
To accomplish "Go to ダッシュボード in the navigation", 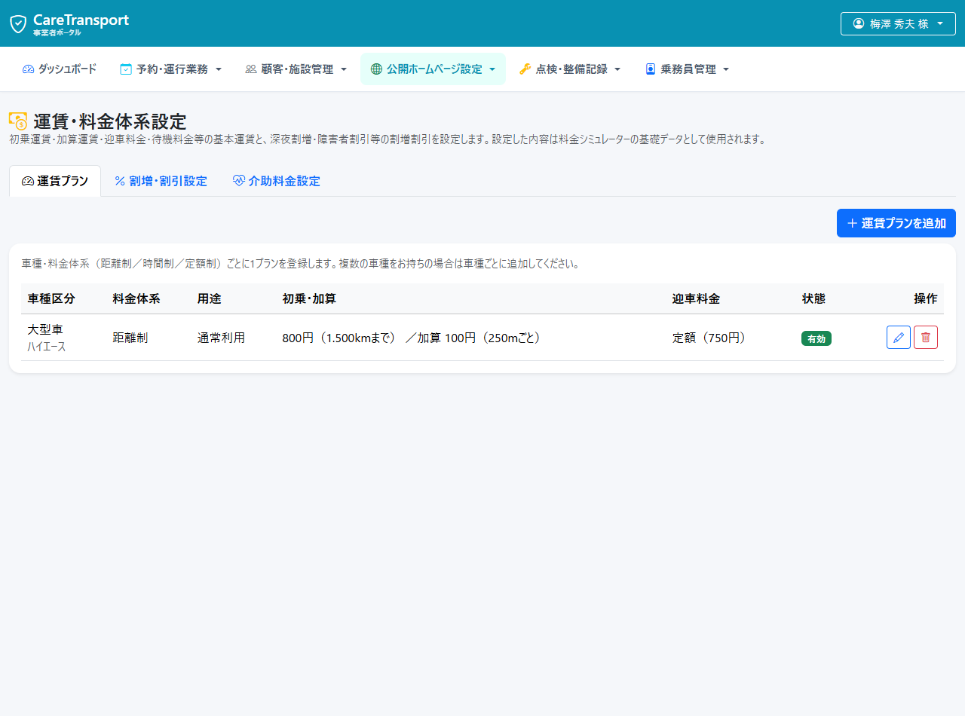I will tap(60, 69).
